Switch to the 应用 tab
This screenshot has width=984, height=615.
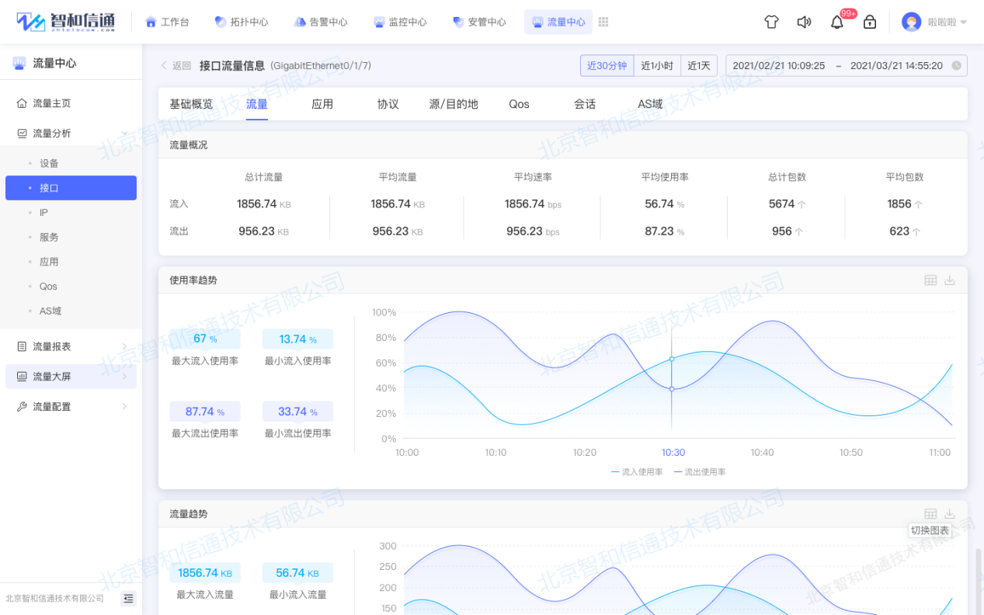322,104
